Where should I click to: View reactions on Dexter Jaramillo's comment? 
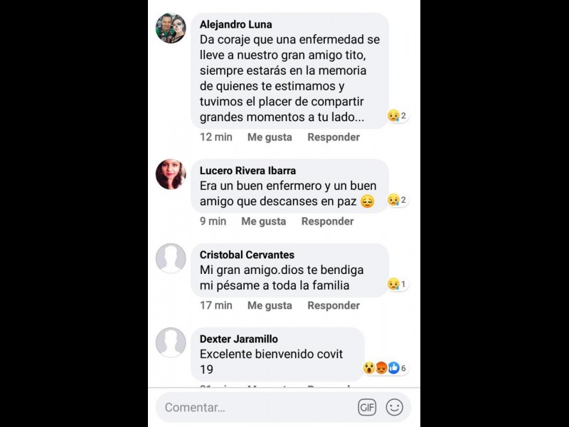[385, 368]
